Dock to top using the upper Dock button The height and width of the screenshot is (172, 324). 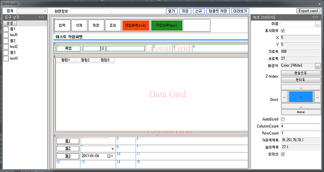coord(301,88)
